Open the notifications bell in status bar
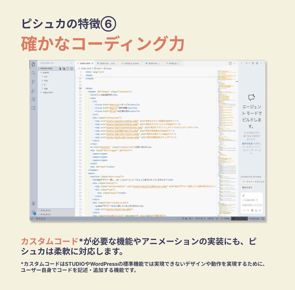This screenshot has width=295, height=290. click(263, 219)
